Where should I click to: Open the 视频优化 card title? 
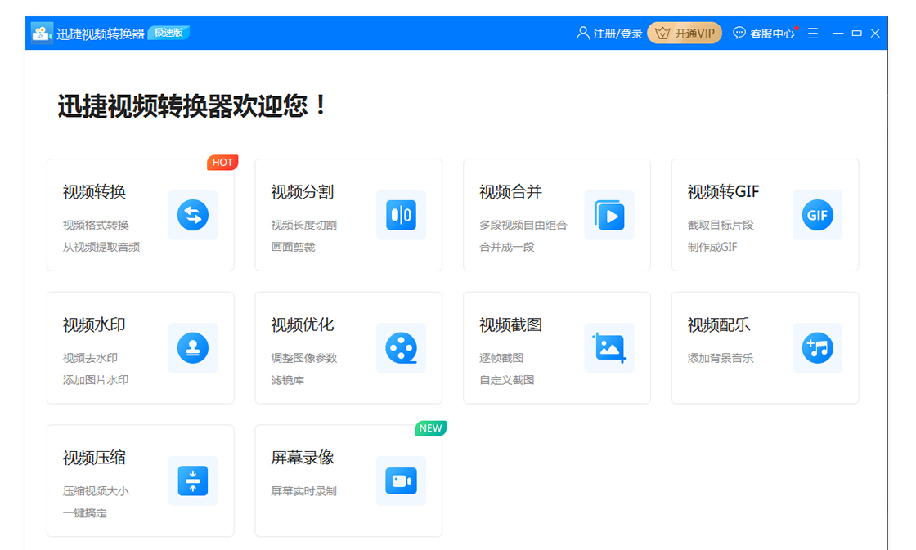[302, 324]
